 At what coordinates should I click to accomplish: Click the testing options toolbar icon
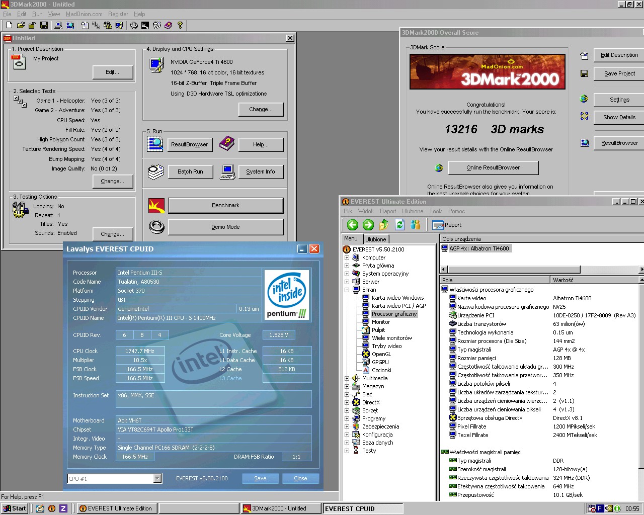(x=108, y=25)
